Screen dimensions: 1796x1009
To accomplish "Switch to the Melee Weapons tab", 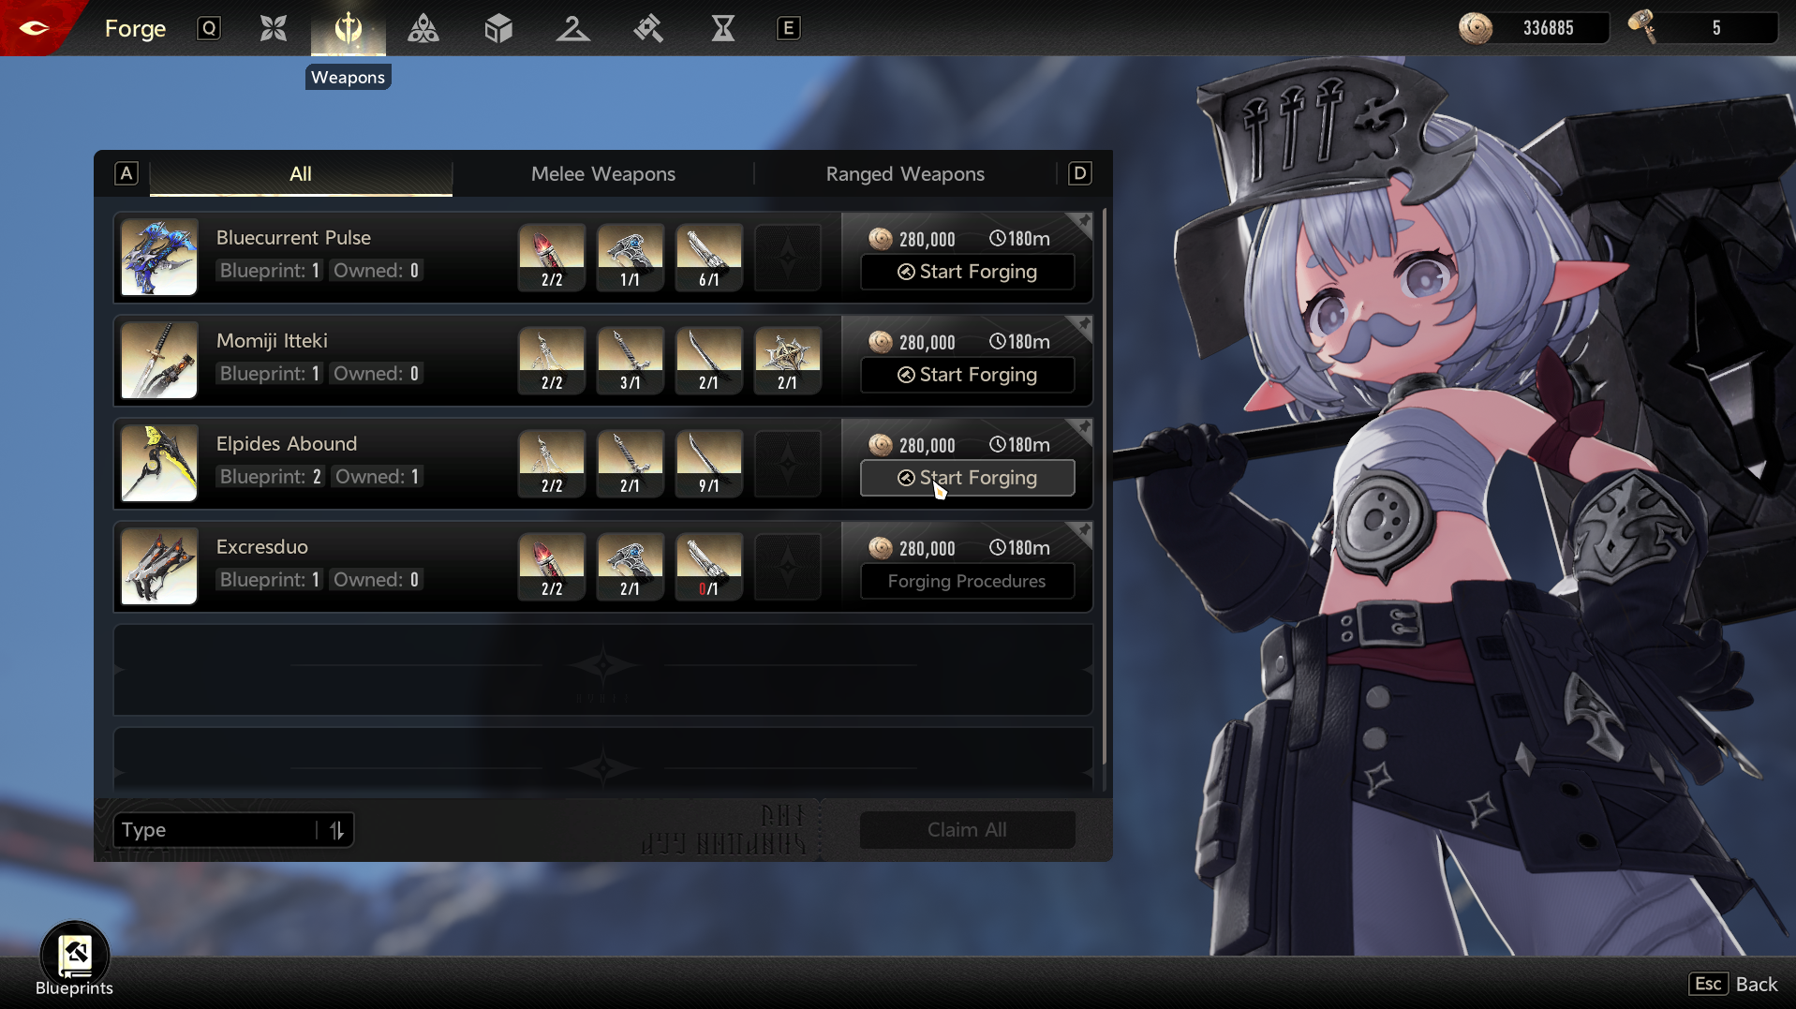I will click(603, 174).
